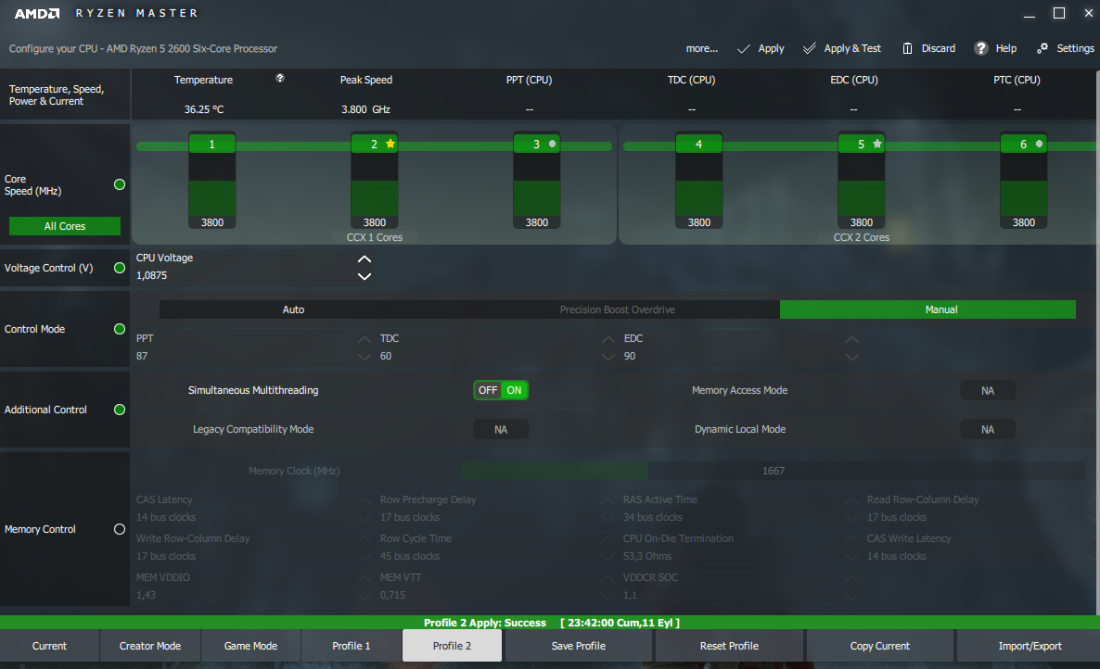Decrease EDC value down chevron
Image resolution: width=1100 pixels, height=669 pixels.
tap(851, 357)
